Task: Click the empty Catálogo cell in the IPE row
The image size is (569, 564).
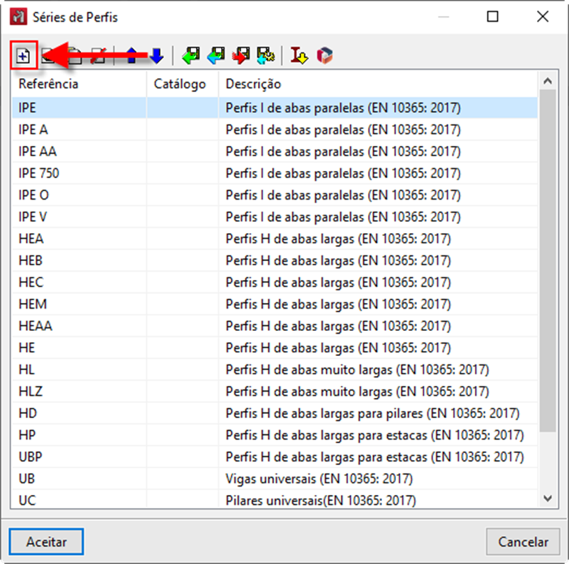Action: click(x=183, y=108)
